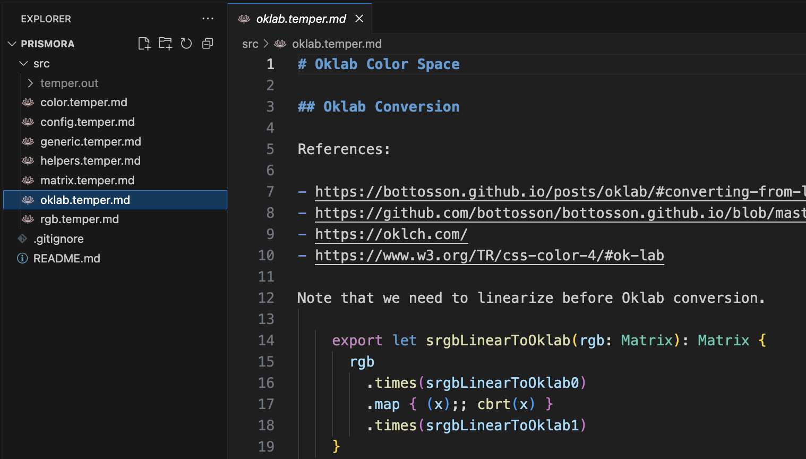The height and width of the screenshot is (459, 806).
Task: Click the README.md info icon
Action: (22, 258)
